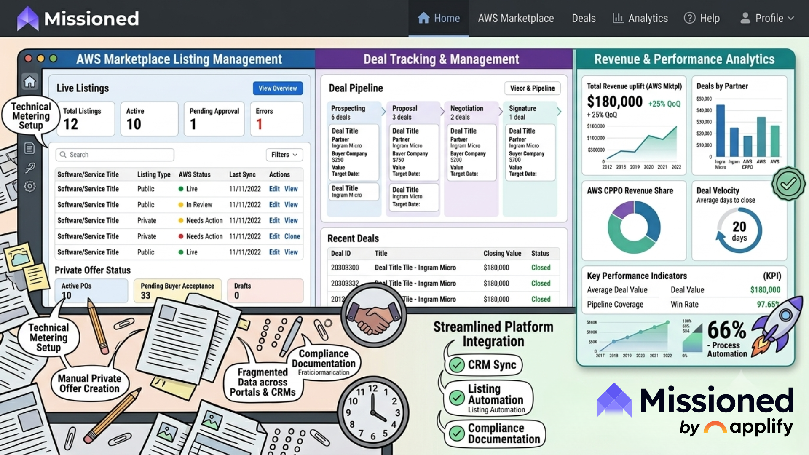The width and height of the screenshot is (809, 455).
Task: Click the AWS Status column header
Action: click(x=194, y=174)
